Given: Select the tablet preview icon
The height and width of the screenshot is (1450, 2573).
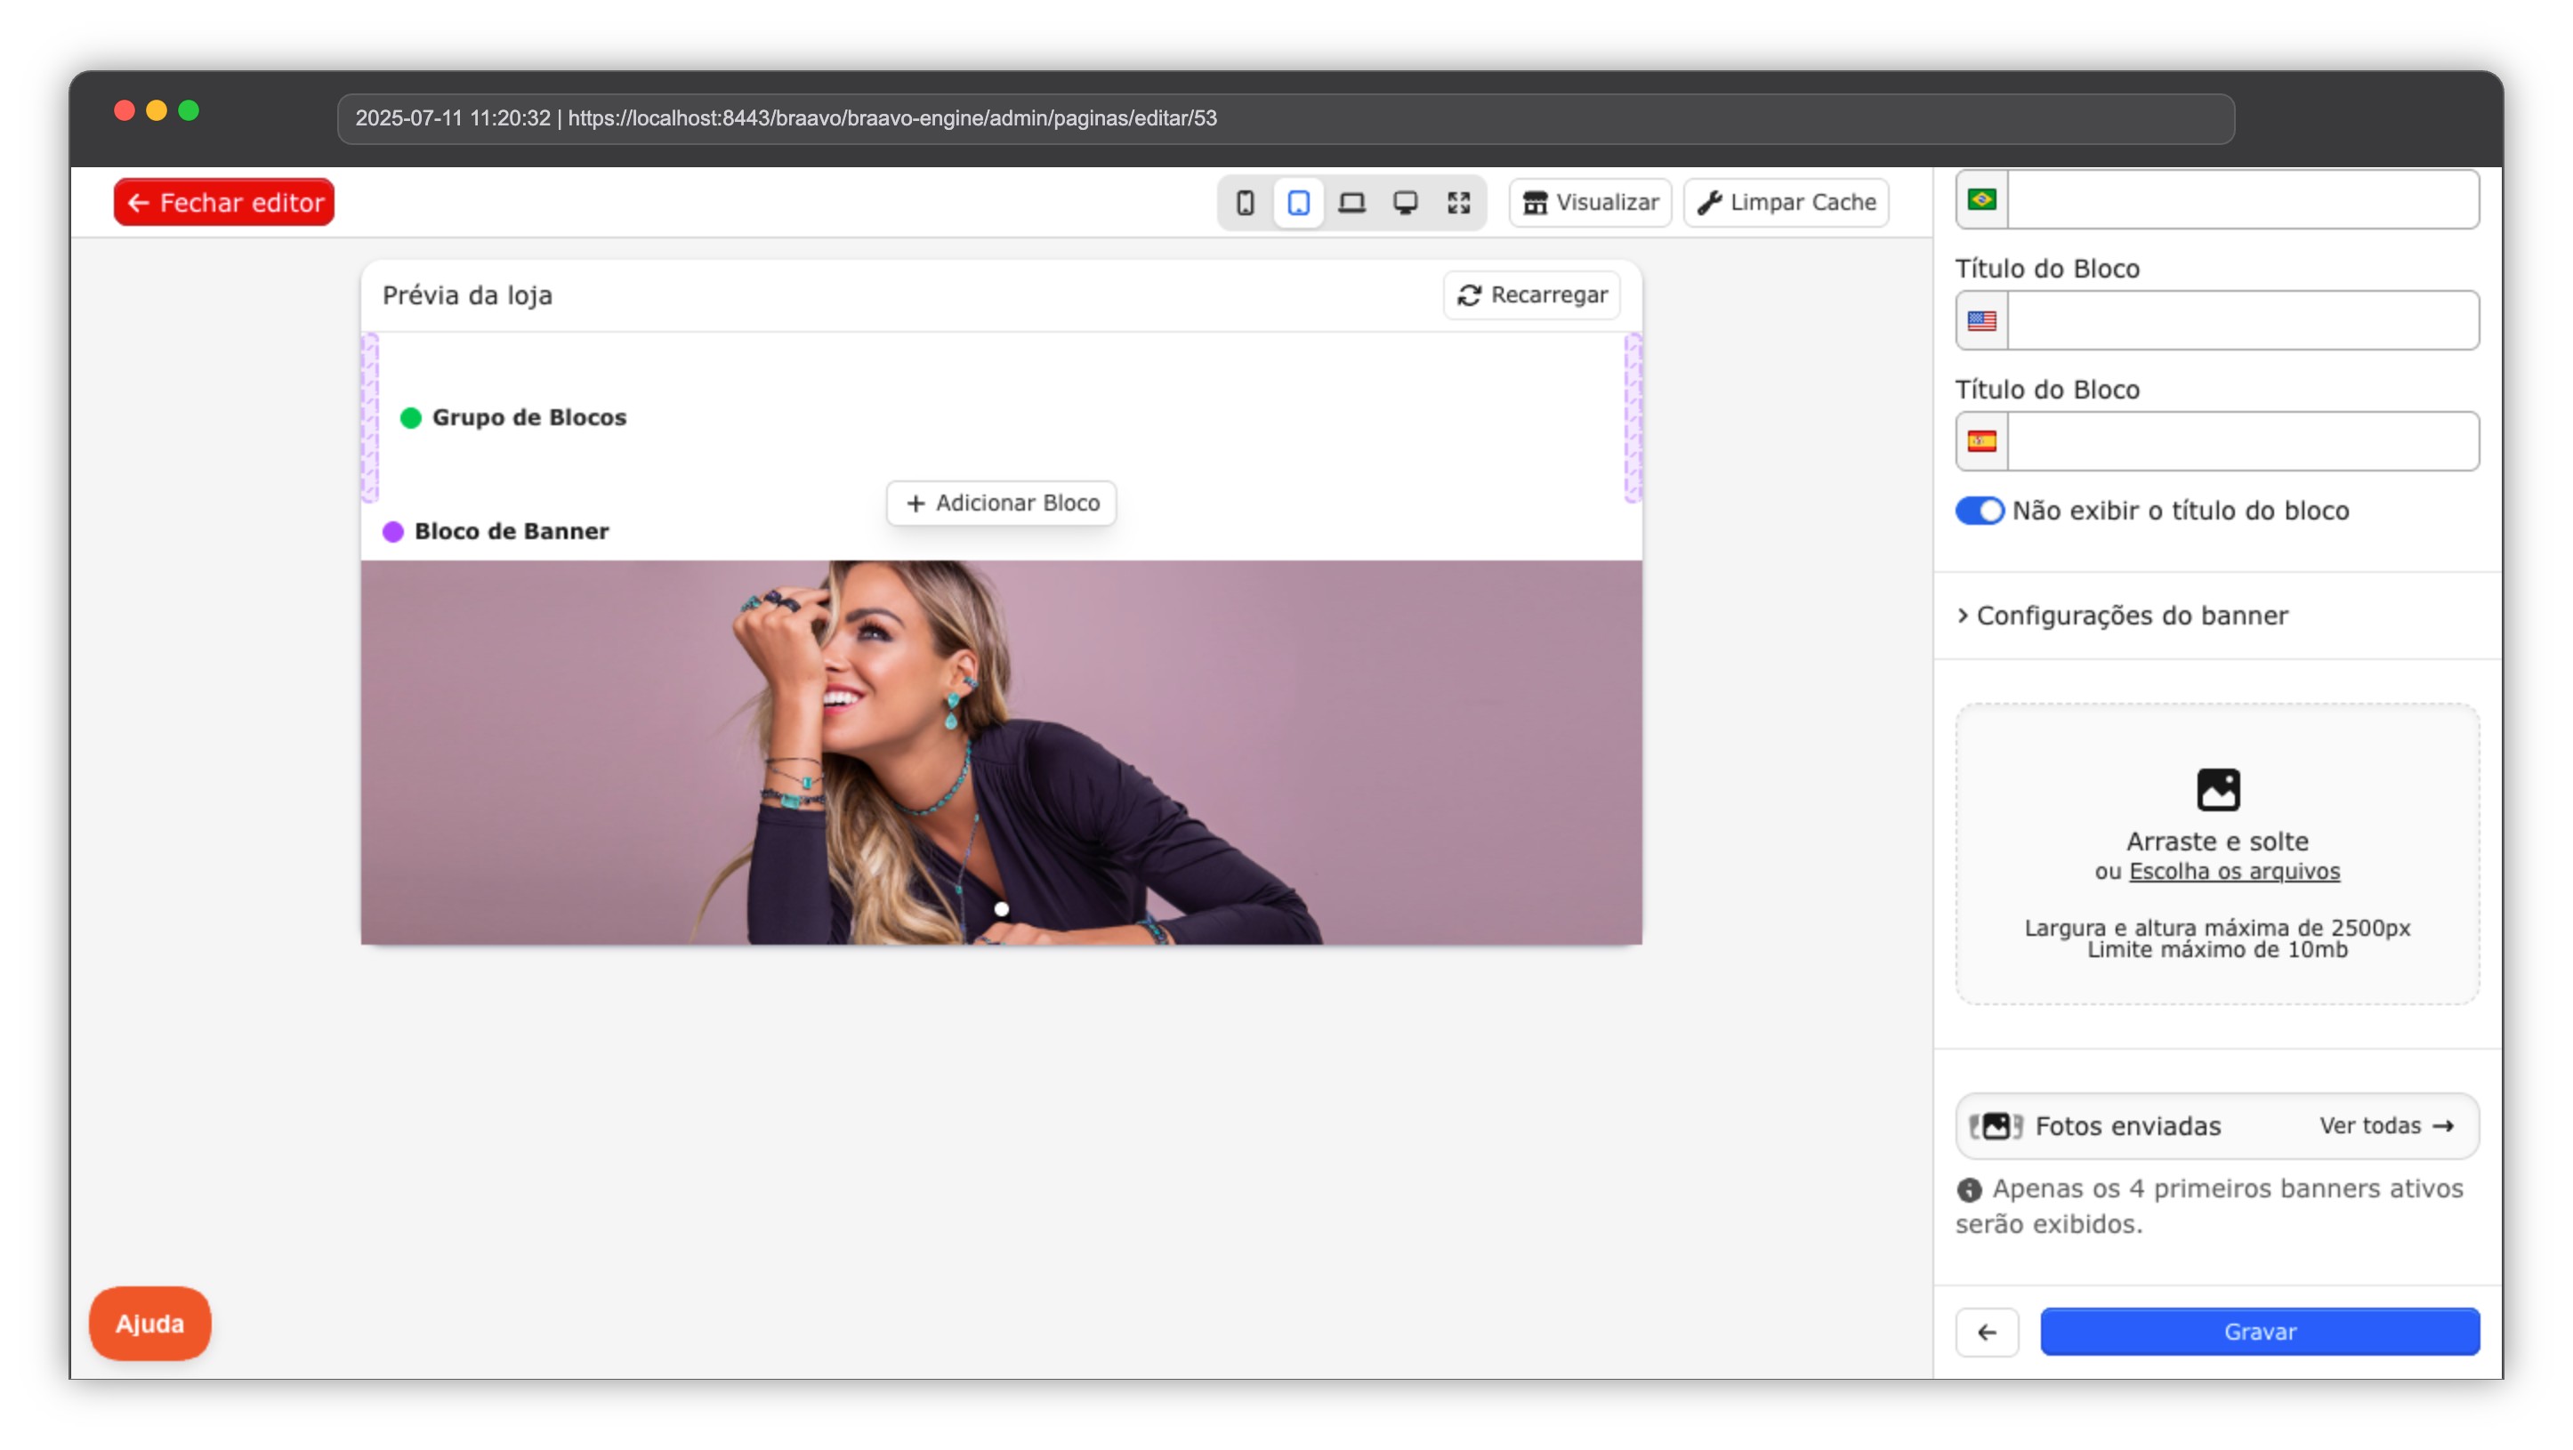Looking at the screenshot, I should (x=1297, y=203).
